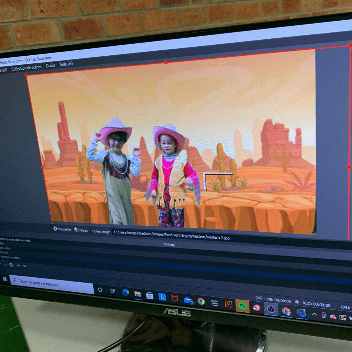Open Spotify from the taskbar
This screenshot has width=352, height=352.
tap(242, 306)
